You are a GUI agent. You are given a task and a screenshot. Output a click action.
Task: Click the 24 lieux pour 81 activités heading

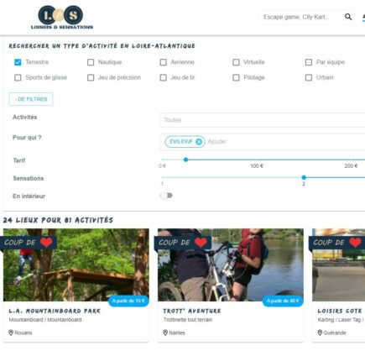point(58,220)
